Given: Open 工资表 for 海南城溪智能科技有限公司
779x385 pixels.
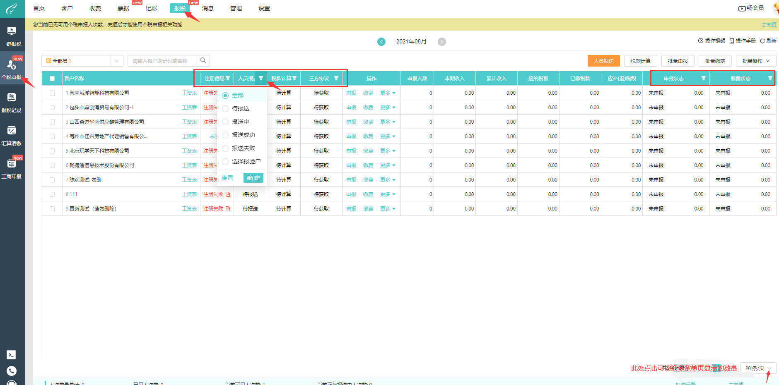Looking at the screenshot, I should click(x=189, y=93).
